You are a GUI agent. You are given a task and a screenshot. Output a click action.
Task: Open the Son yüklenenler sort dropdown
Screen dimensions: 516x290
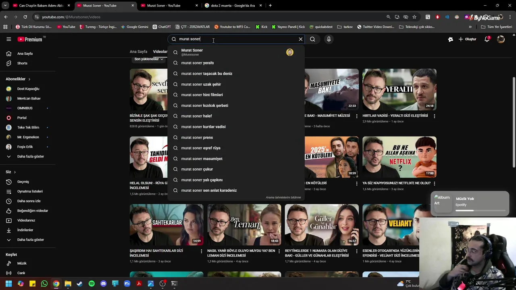(x=149, y=59)
